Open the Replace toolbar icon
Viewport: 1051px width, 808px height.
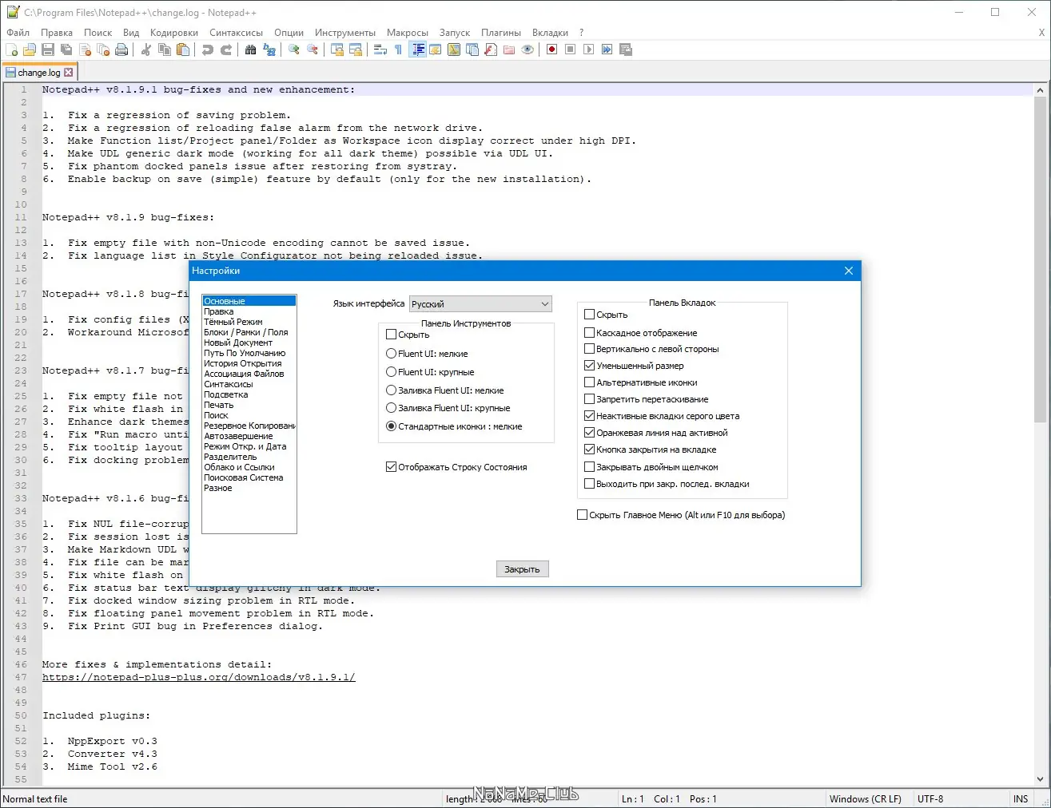coord(269,50)
